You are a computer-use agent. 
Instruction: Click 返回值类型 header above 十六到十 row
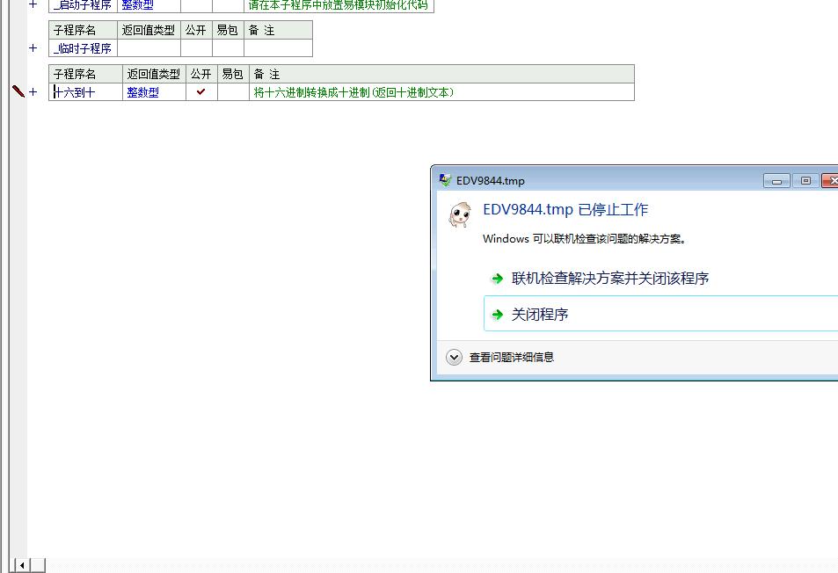[154, 74]
